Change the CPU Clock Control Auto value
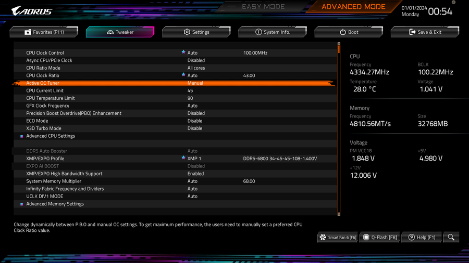Screen dimensions: 469x263 point(192,53)
